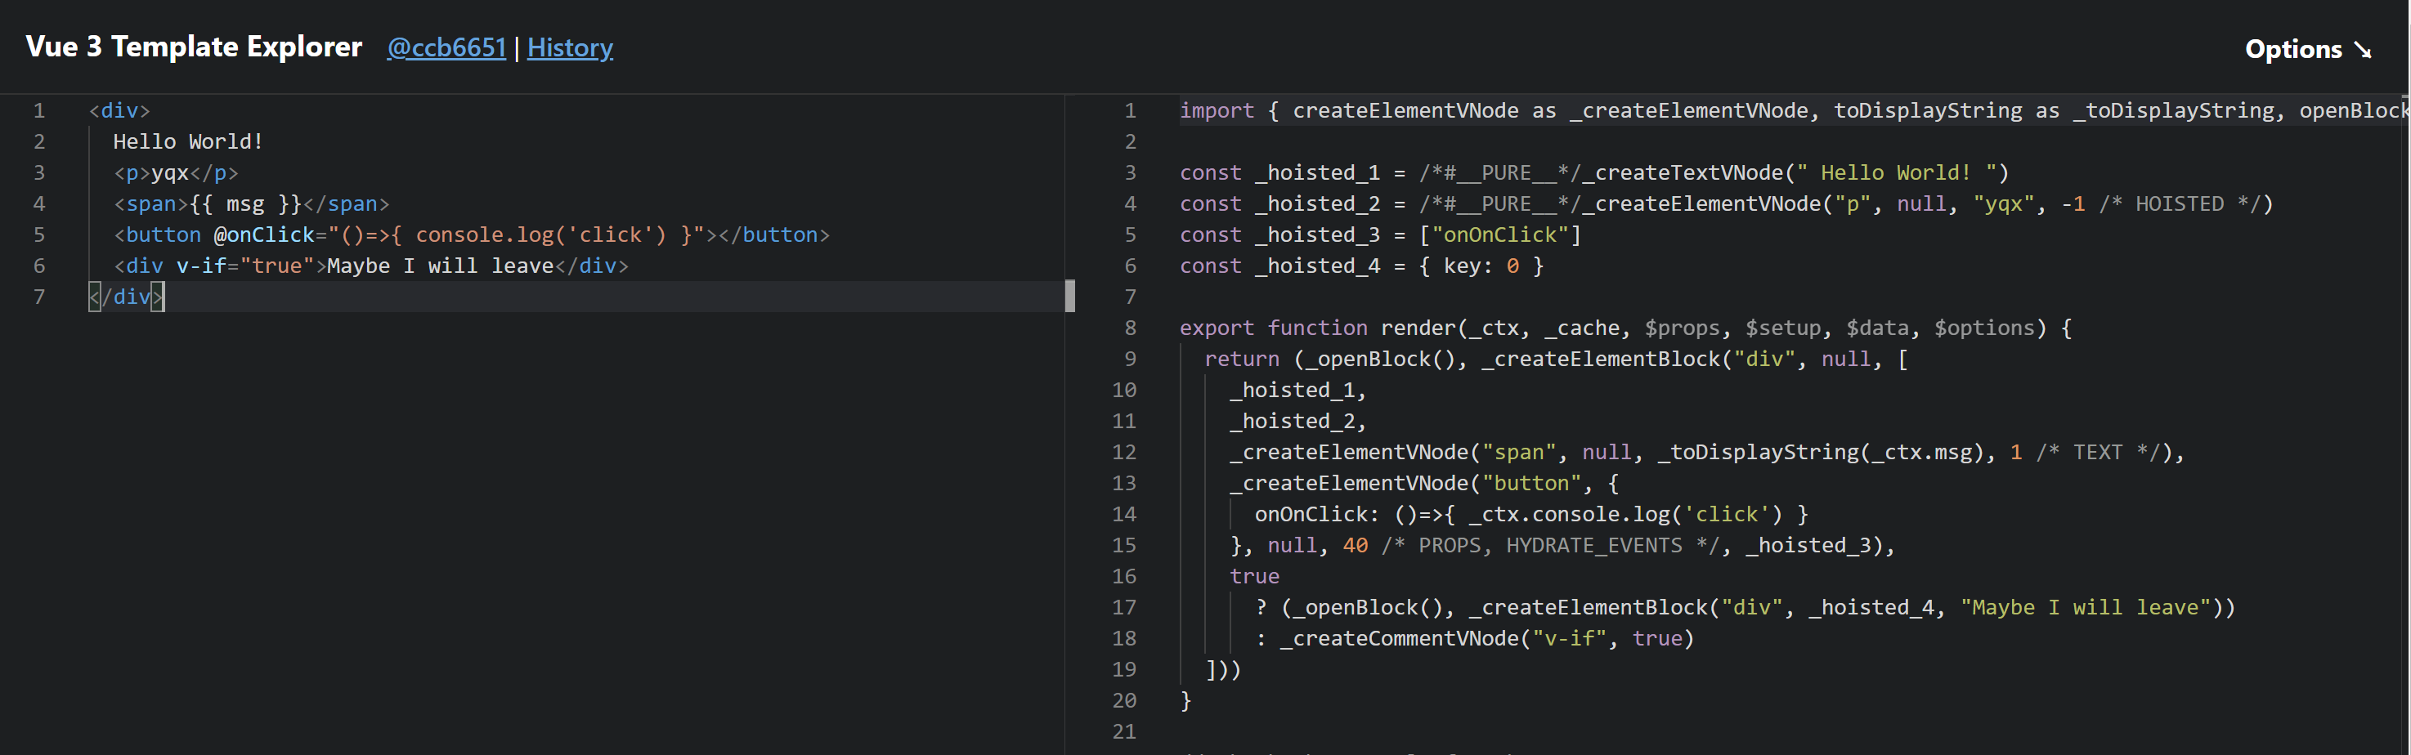
Task: Click the "Vue 3 Template Explorer" title
Action: (x=194, y=47)
